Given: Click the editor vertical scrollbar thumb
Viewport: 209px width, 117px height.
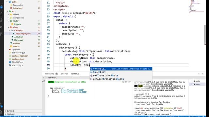Looking at the screenshot, I should (205, 35).
